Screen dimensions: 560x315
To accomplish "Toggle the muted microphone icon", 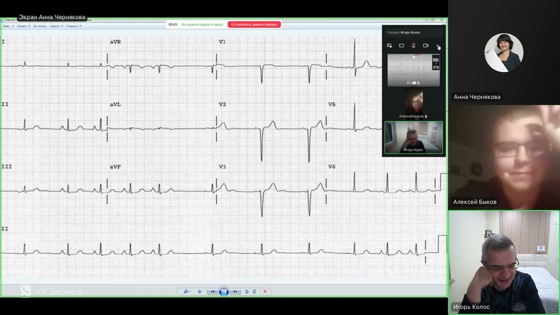I will (413, 45).
